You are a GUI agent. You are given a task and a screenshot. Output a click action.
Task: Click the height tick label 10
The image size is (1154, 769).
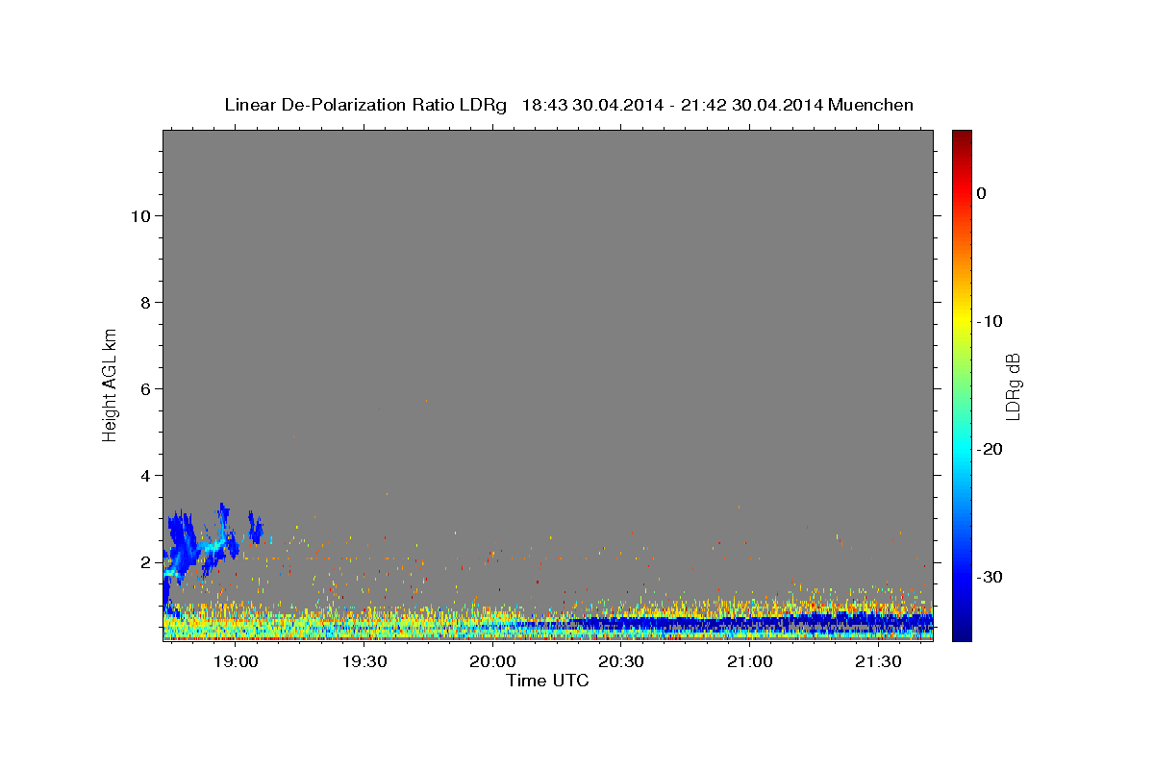(x=139, y=216)
